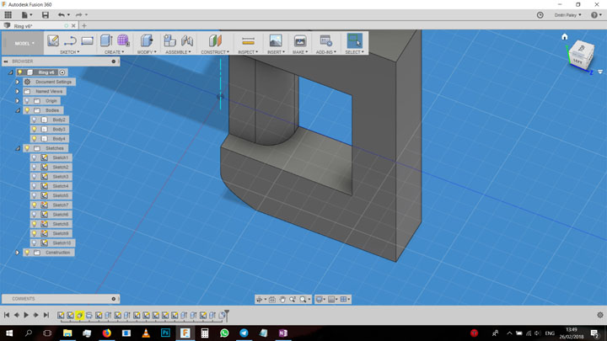Toggle visibility of the Origin folder
Screen dimensions: 607x341
[27, 101]
